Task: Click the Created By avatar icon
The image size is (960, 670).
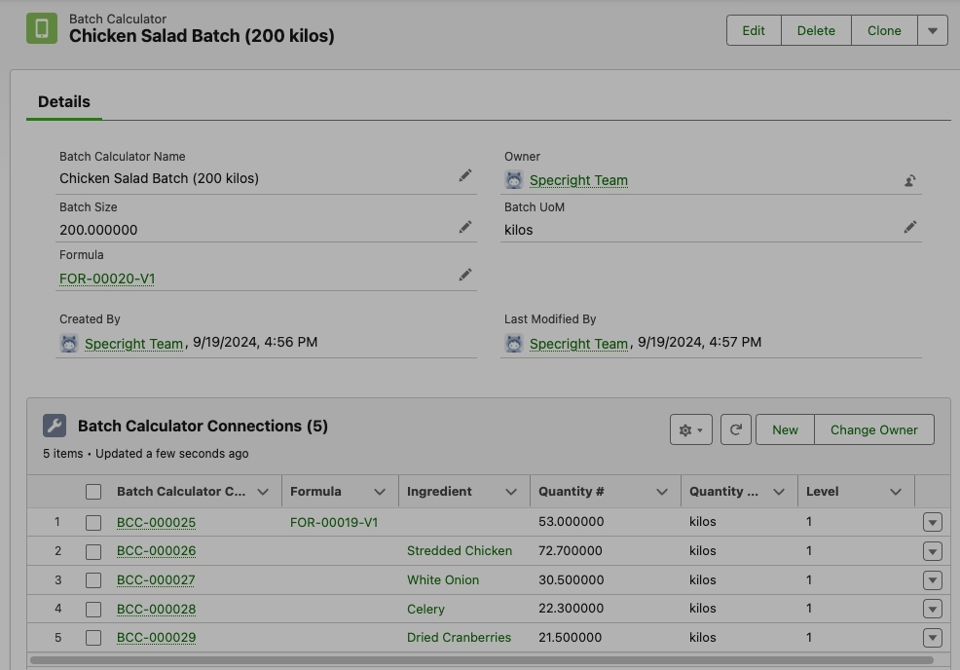Action: click(69, 343)
